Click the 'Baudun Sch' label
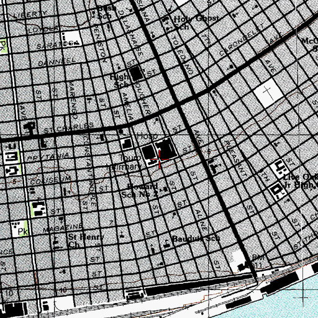The height and width of the screenshot is (318, 318). (x=196, y=238)
